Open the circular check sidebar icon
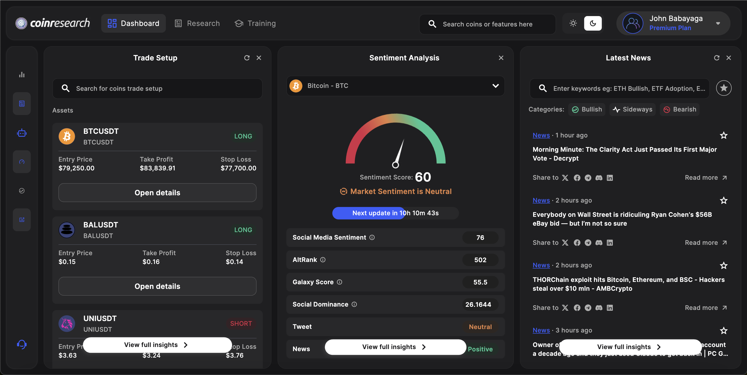Screen dimensions: 747x375 (x=22, y=191)
